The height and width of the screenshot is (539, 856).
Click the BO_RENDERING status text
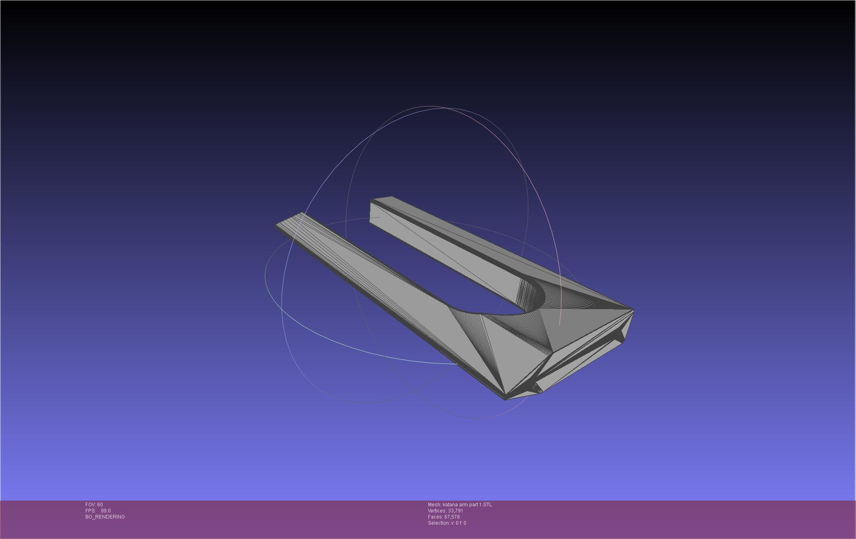click(105, 517)
